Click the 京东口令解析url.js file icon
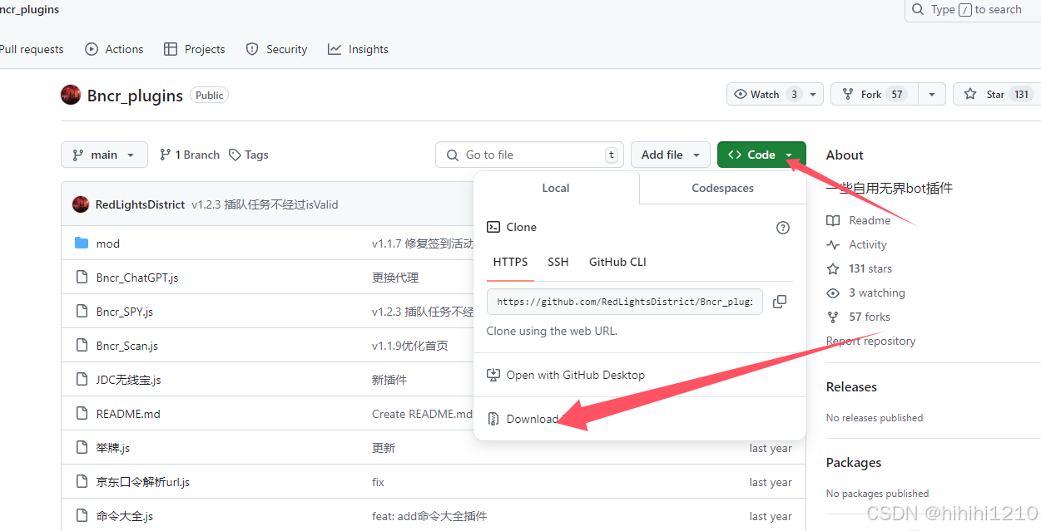Screen dimensions: 1041x531 [x=82, y=482]
